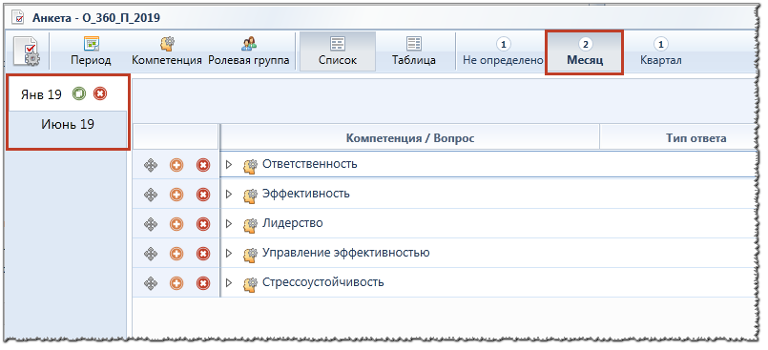This screenshot has height=350, width=768.
Task: Expand the Стрессоустойчивость row
Action: coord(228,282)
